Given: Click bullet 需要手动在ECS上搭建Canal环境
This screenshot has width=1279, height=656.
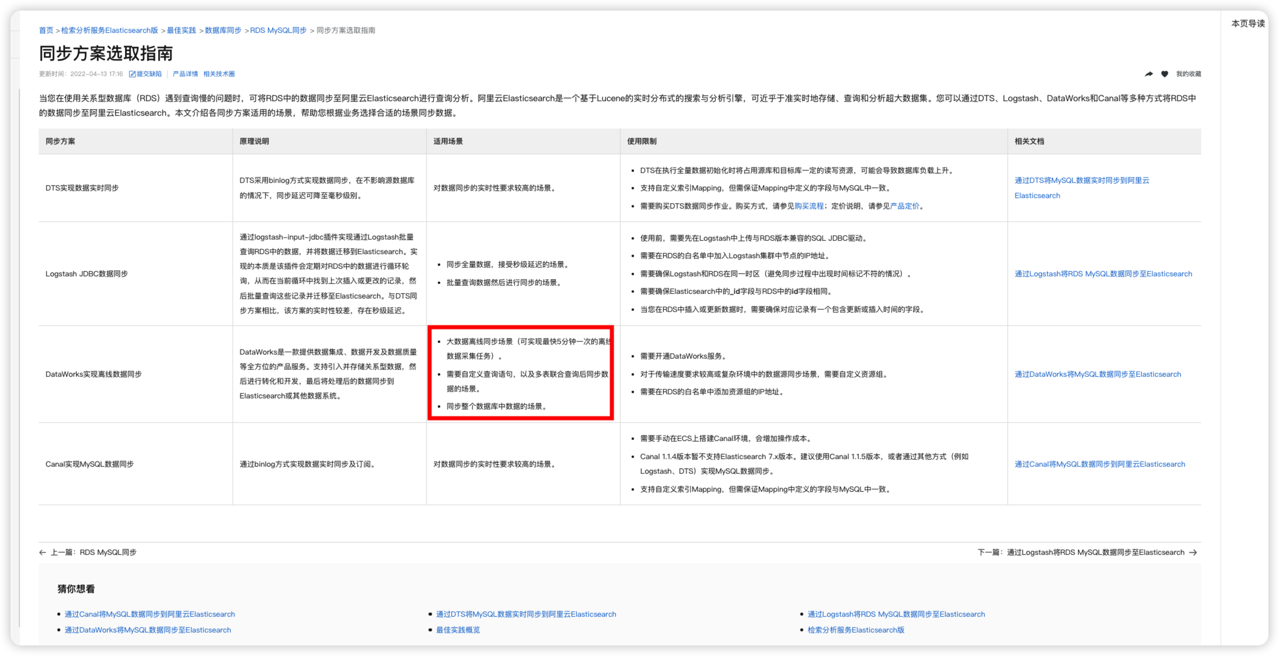Looking at the screenshot, I should (726, 439).
